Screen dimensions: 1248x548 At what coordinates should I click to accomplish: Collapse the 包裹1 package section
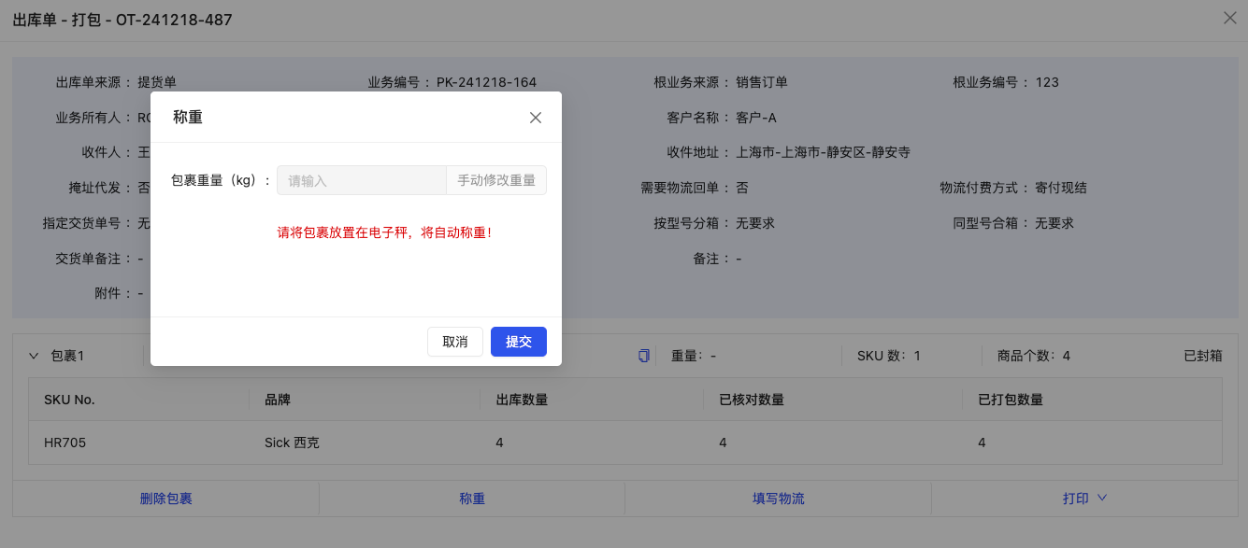click(35, 355)
